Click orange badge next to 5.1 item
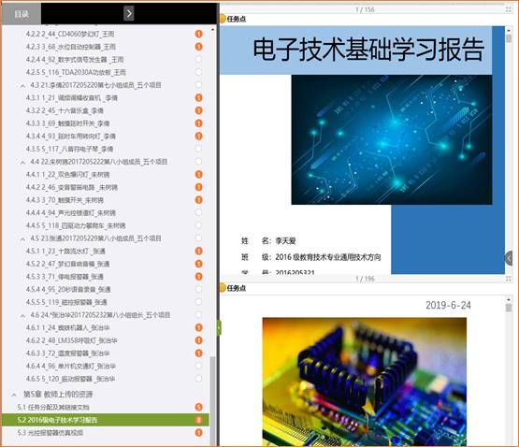 (x=198, y=407)
